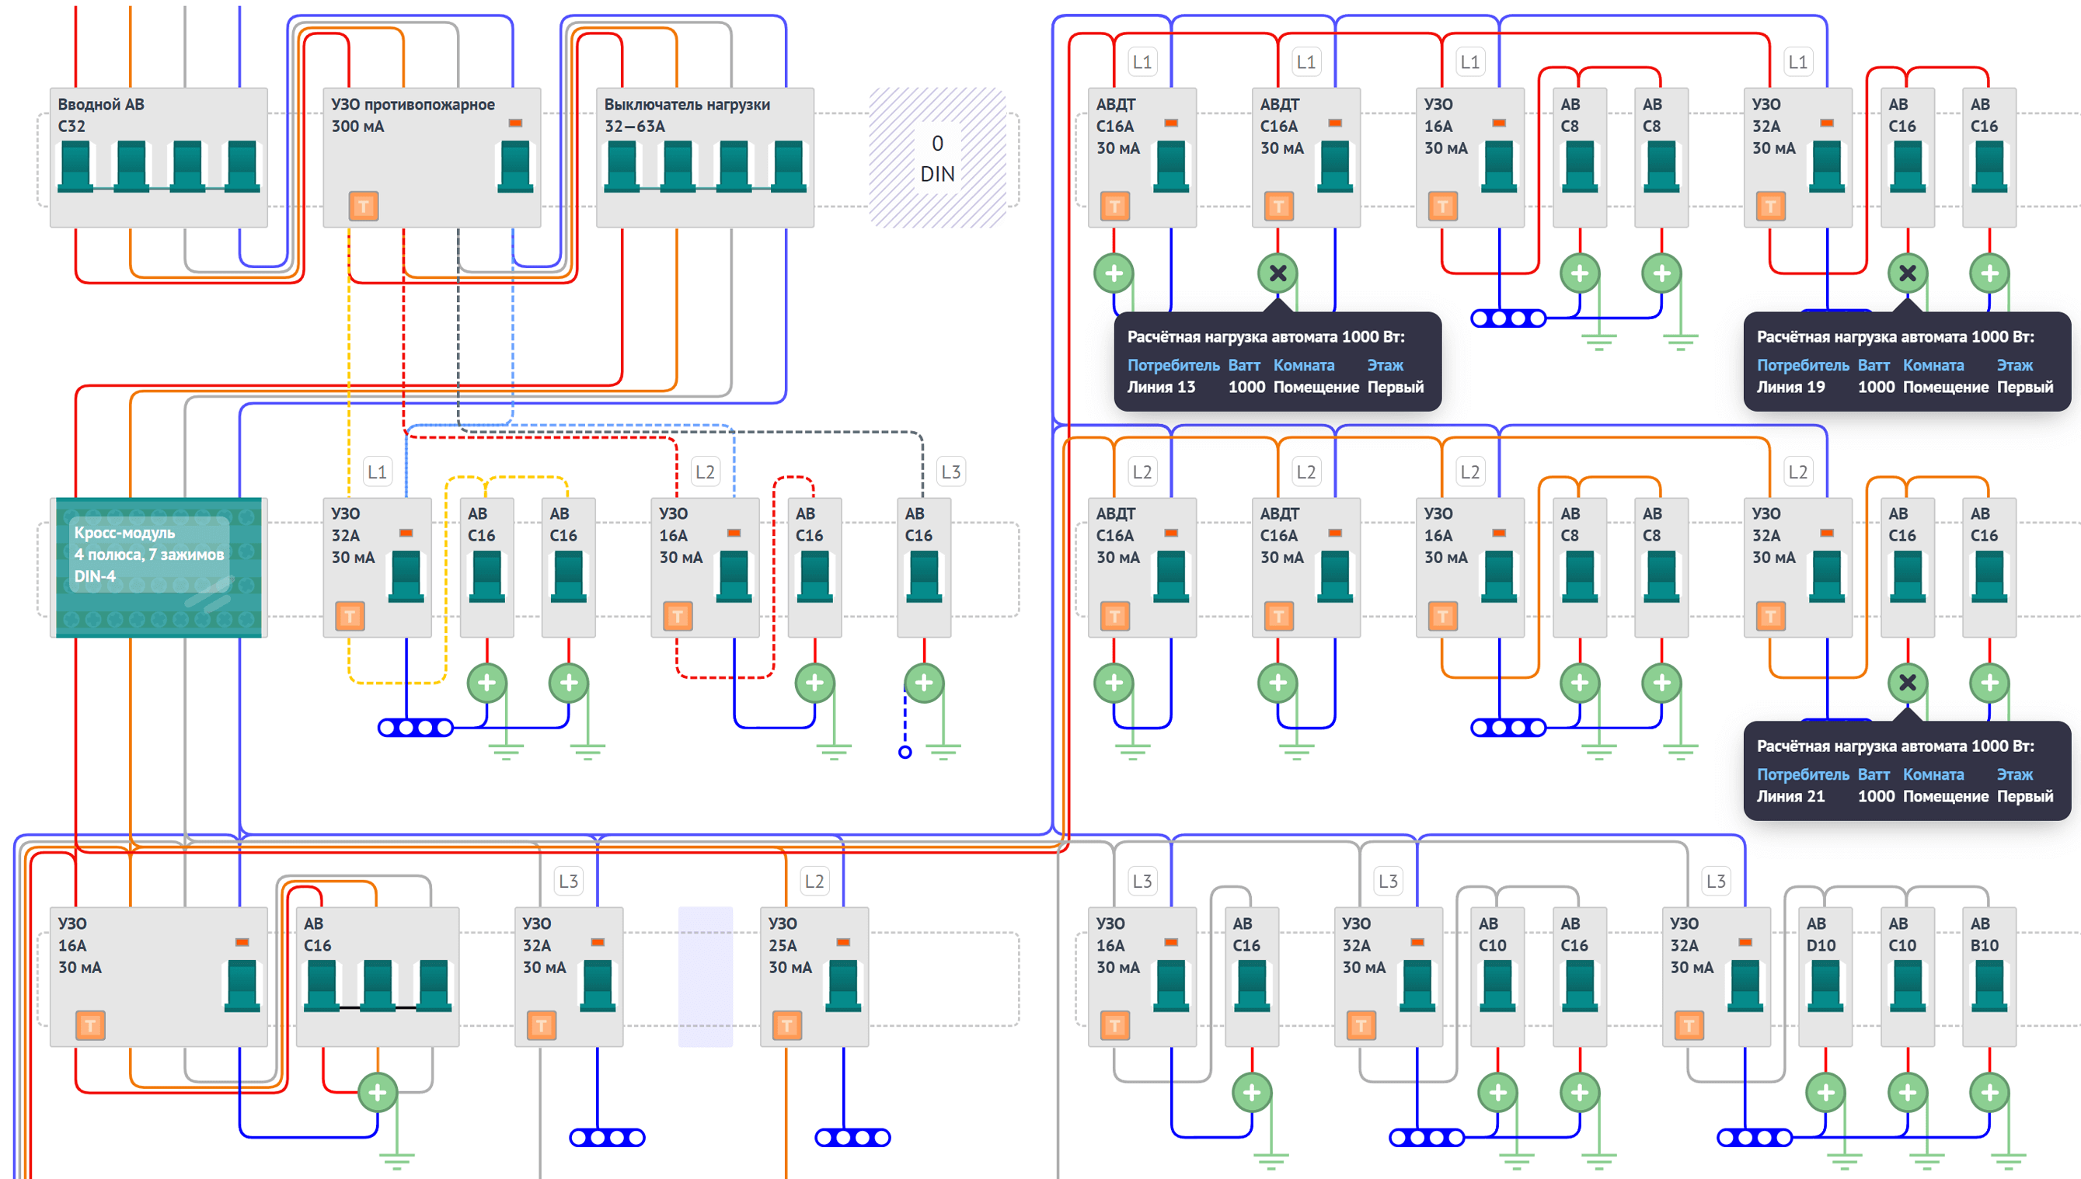Click the plus icon under first АВДТ C16A L1
The height and width of the screenshot is (1179, 2081).
[x=1113, y=273]
